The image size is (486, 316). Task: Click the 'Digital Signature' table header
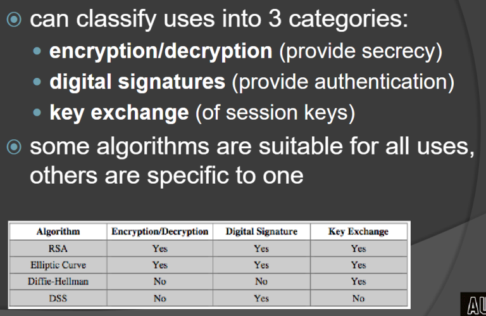[261, 232]
